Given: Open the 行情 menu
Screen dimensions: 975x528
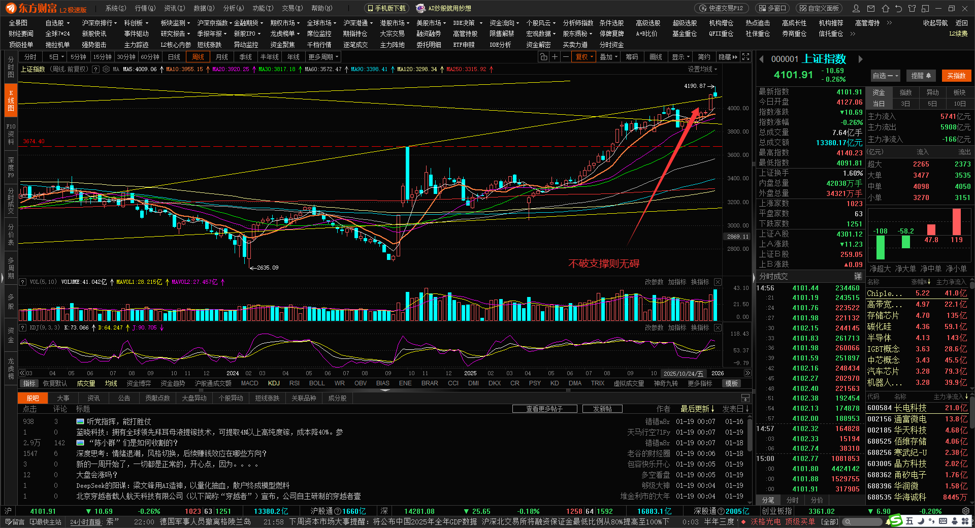Looking at the screenshot, I should pyautogui.click(x=145, y=8).
